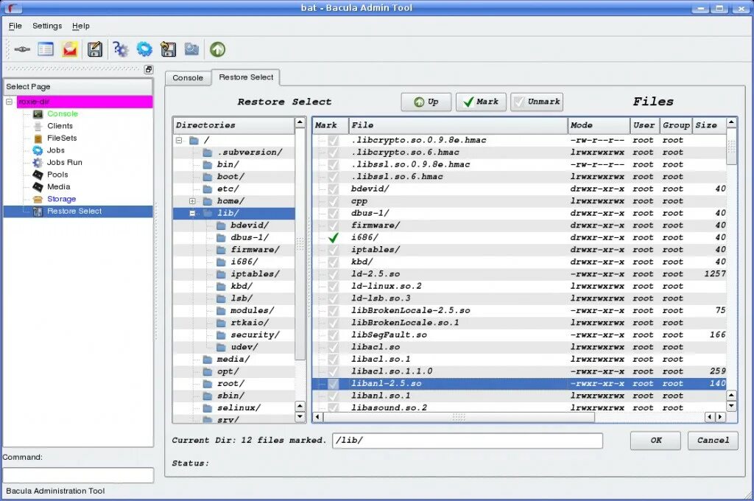754x501 pixels.
Task: Select the ld-linux.so.2 file name
Action: 386,287
